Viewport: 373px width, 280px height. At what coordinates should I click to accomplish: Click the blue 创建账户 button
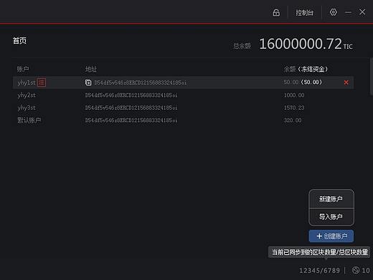click(x=331, y=236)
